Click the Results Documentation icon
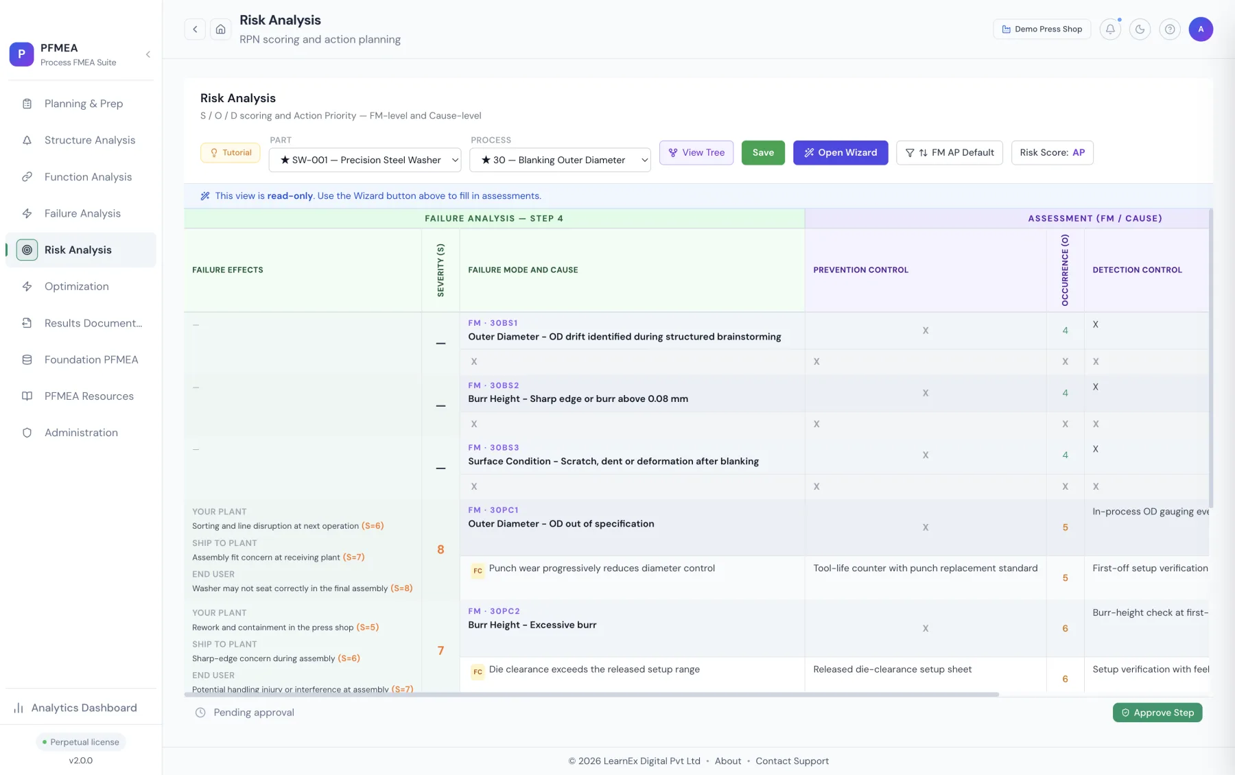 tap(27, 323)
